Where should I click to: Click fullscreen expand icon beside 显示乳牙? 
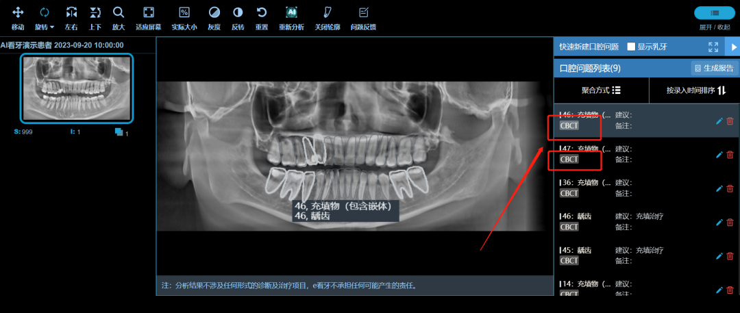tap(713, 47)
